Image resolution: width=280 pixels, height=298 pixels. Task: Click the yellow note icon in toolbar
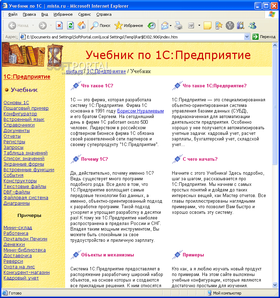208,26
